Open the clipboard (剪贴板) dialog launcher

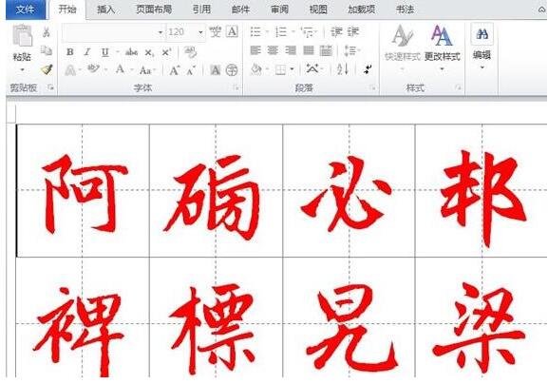click(51, 87)
